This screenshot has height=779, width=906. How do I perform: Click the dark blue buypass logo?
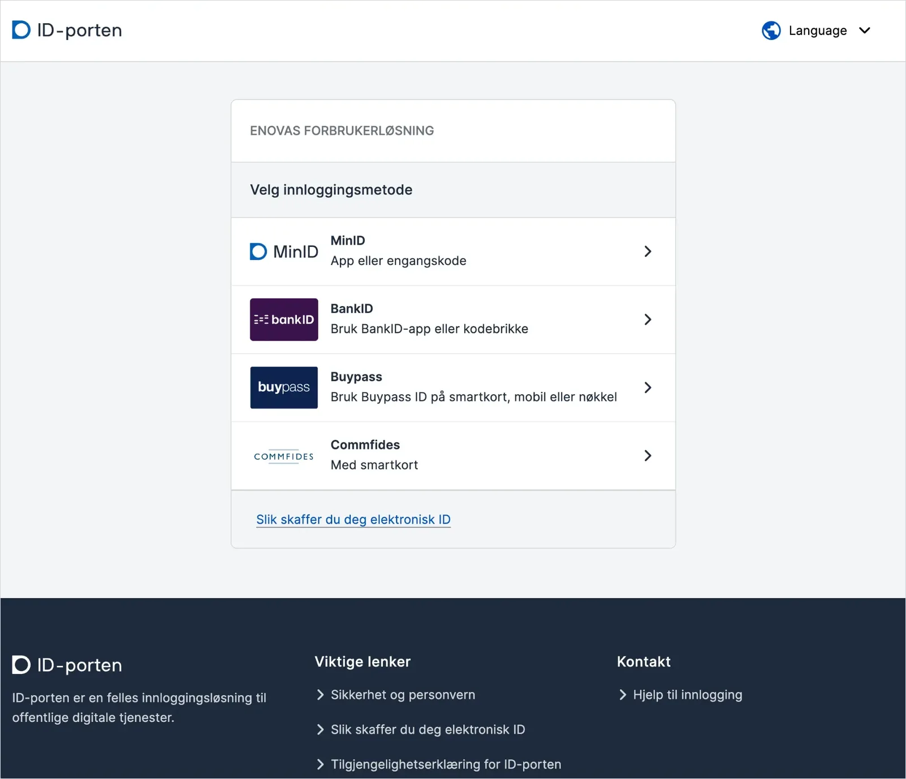(x=284, y=388)
